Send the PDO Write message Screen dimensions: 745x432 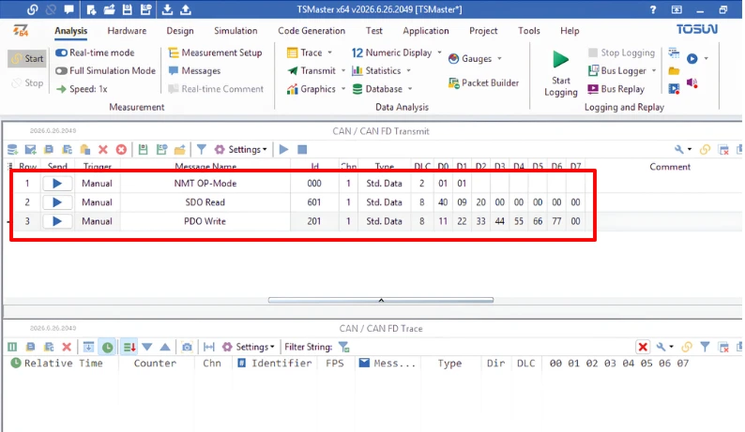(x=57, y=221)
